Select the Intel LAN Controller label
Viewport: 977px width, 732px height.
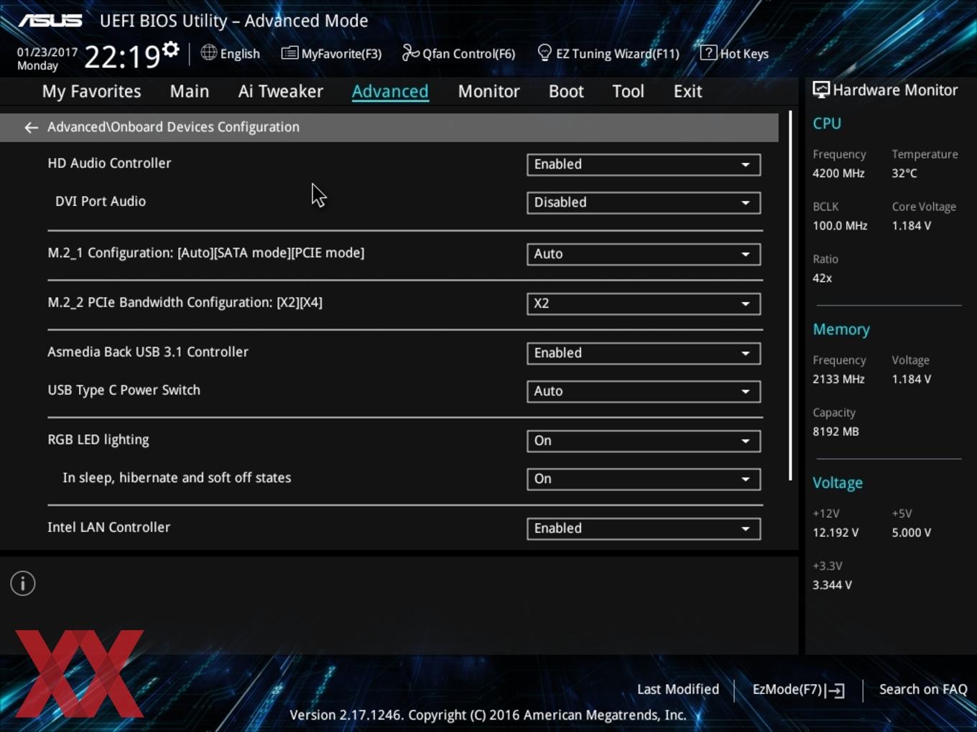[108, 527]
